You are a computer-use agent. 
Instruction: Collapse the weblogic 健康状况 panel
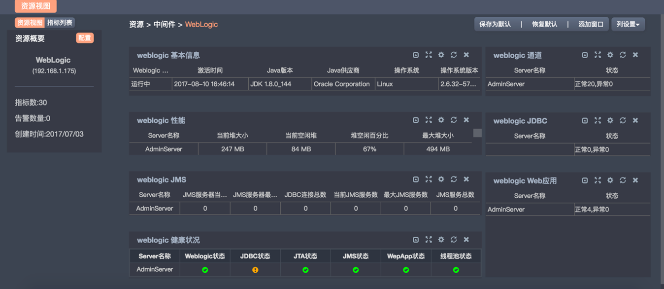(x=416, y=240)
